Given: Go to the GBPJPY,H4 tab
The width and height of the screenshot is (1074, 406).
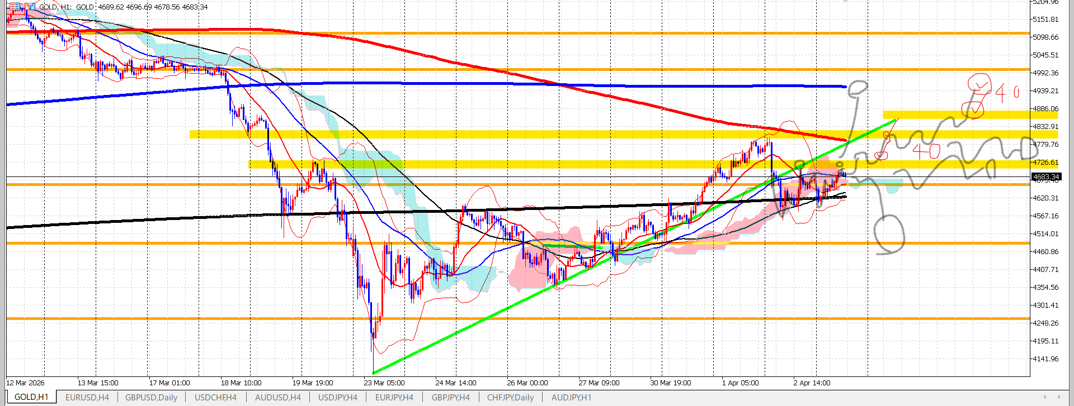Looking at the screenshot, I should [x=450, y=398].
